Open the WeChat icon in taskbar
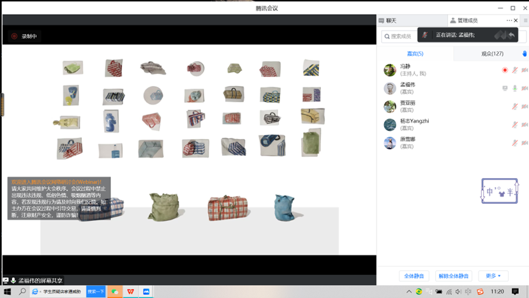 115,292
